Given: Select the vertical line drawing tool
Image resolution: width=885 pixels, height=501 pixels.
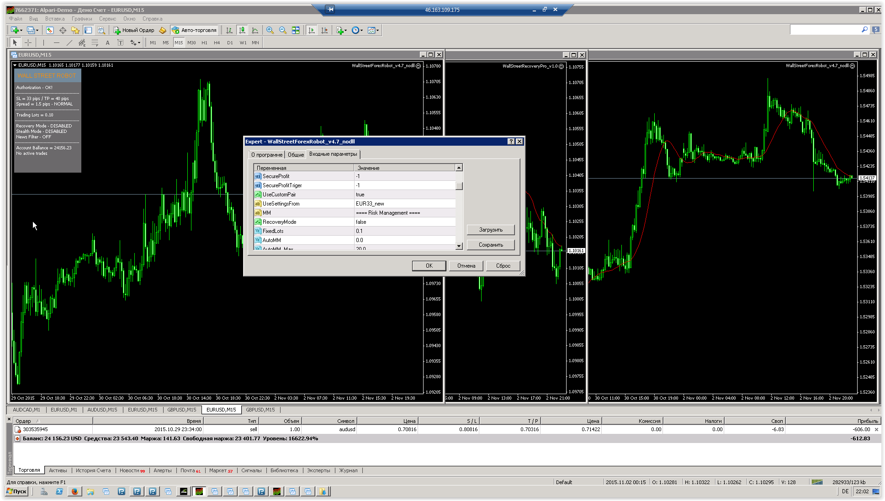Looking at the screenshot, I should (43, 42).
